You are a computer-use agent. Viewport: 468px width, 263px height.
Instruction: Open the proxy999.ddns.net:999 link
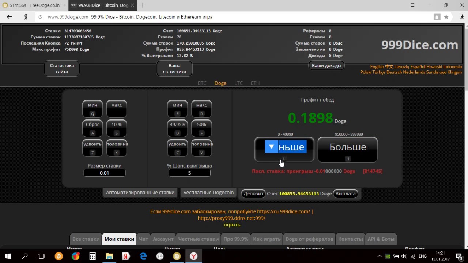pyautogui.click(x=231, y=218)
